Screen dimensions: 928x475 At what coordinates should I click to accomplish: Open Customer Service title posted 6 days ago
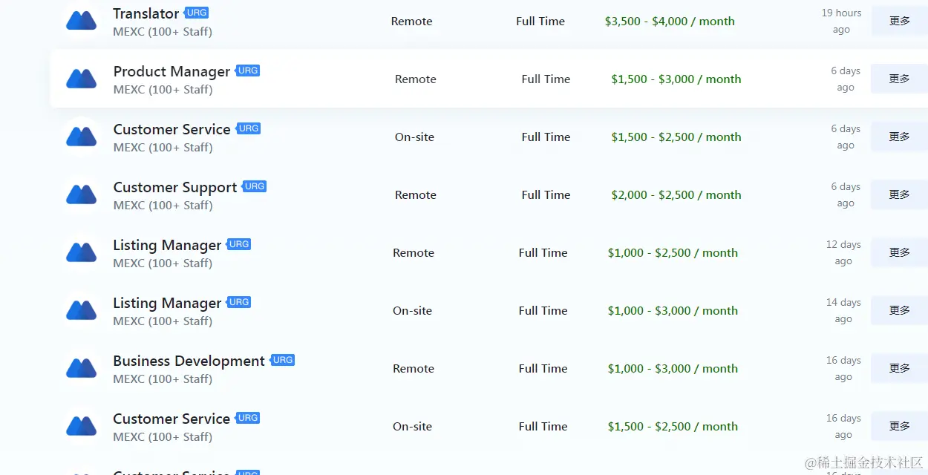click(171, 130)
